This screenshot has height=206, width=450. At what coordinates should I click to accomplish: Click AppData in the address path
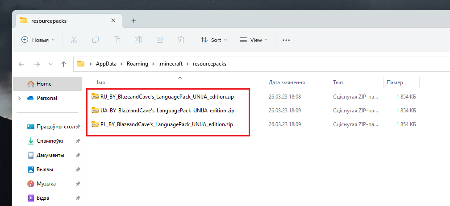106,64
